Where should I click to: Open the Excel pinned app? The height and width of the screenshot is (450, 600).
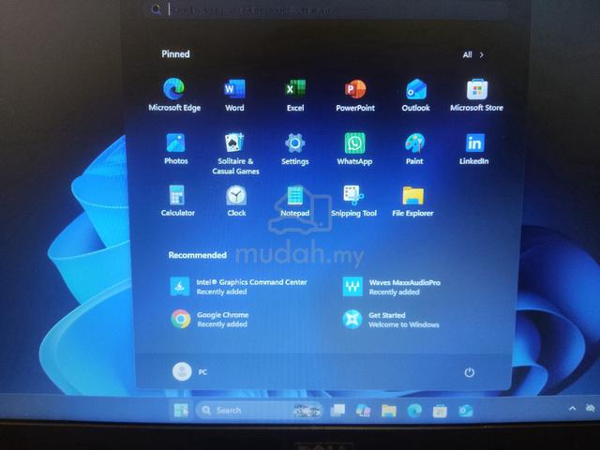pyautogui.click(x=295, y=95)
